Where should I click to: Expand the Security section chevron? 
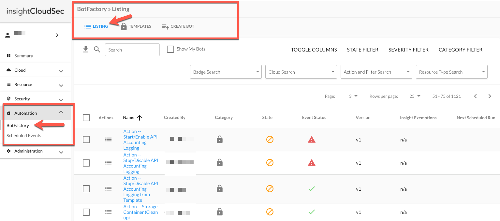61,100
